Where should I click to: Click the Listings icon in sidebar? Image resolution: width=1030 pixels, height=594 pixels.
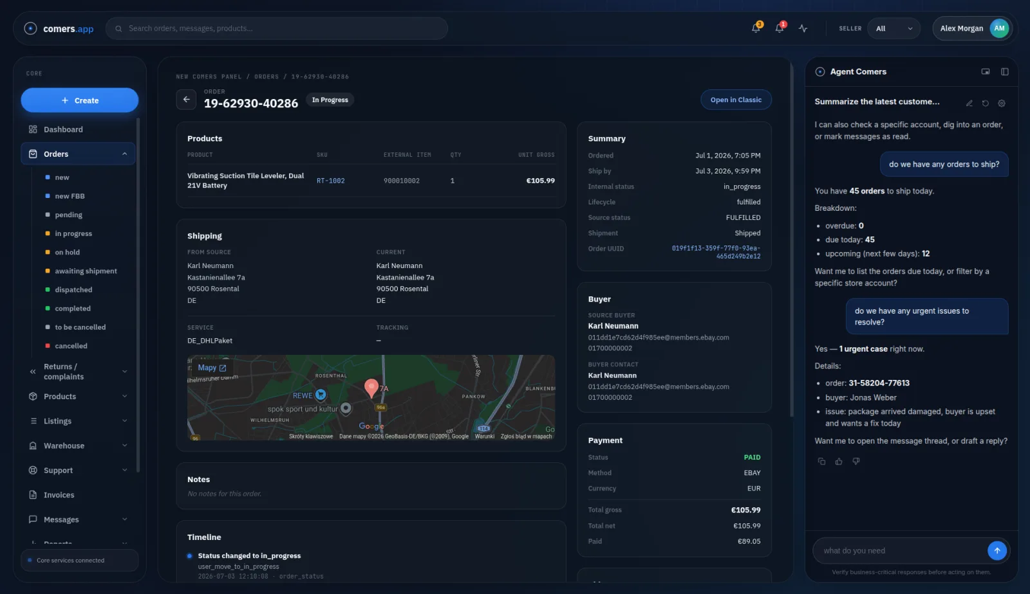click(x=33, y=421)
